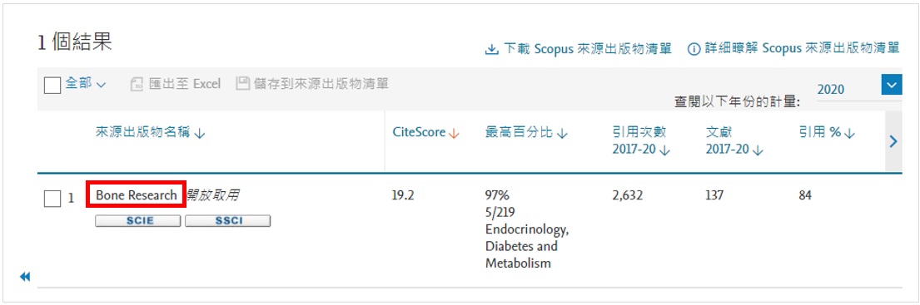
Task: Click the red CiteScore sort arrow
Action: (x=454, y=134)
